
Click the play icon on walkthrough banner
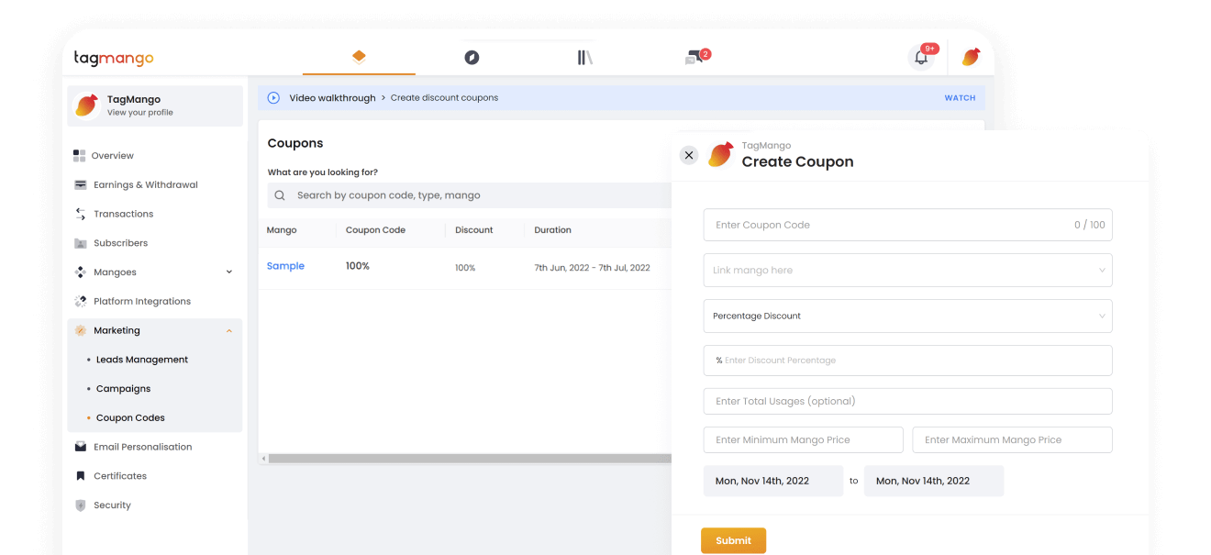[x=273, y=97]
